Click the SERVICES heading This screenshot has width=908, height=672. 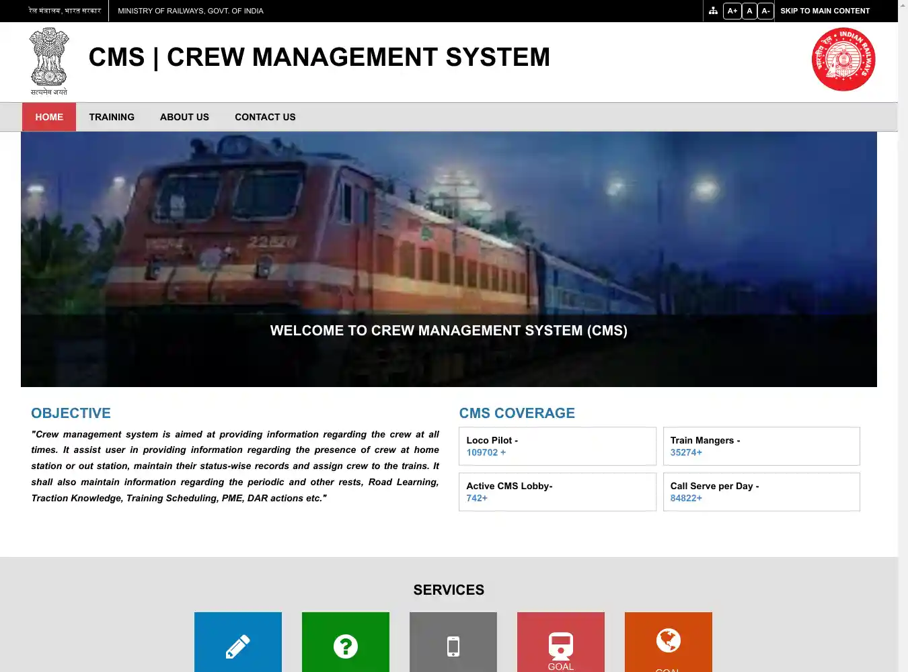[449, 590]
